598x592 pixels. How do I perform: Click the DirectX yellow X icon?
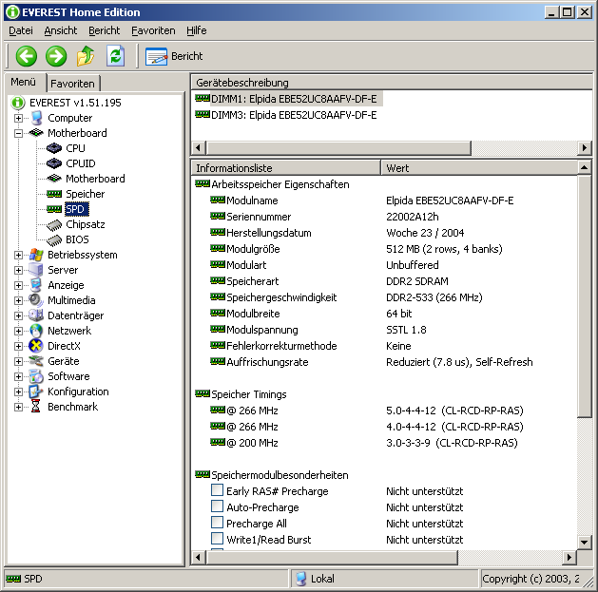[x=36, y=346]
